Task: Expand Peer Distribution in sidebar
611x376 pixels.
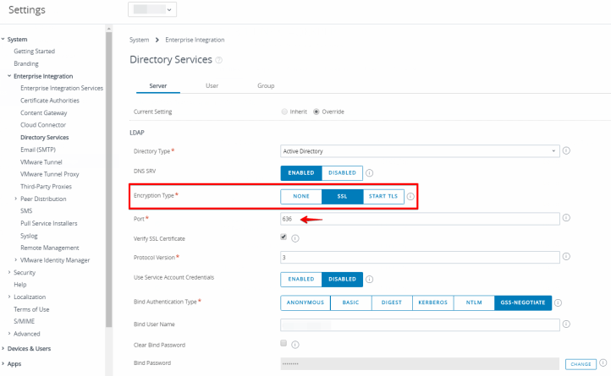Action: point(16,199)
